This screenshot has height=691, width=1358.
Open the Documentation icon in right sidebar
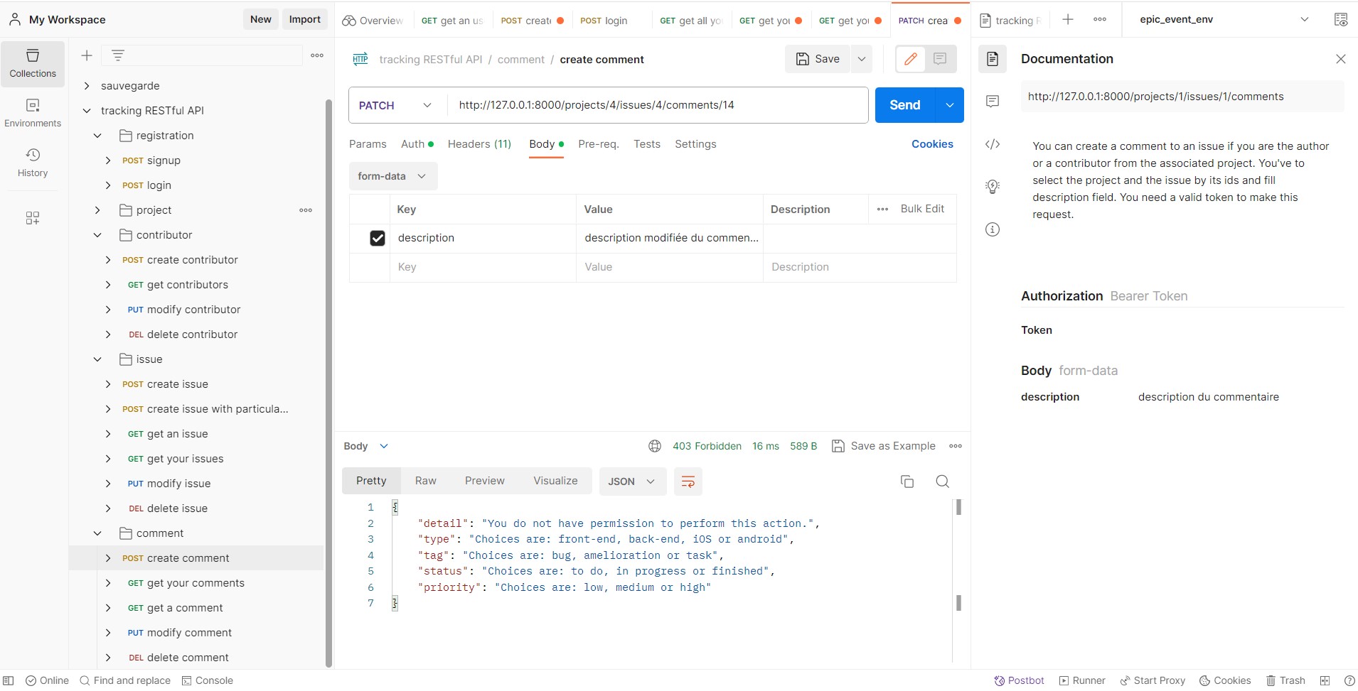click(x=993, y=59)
